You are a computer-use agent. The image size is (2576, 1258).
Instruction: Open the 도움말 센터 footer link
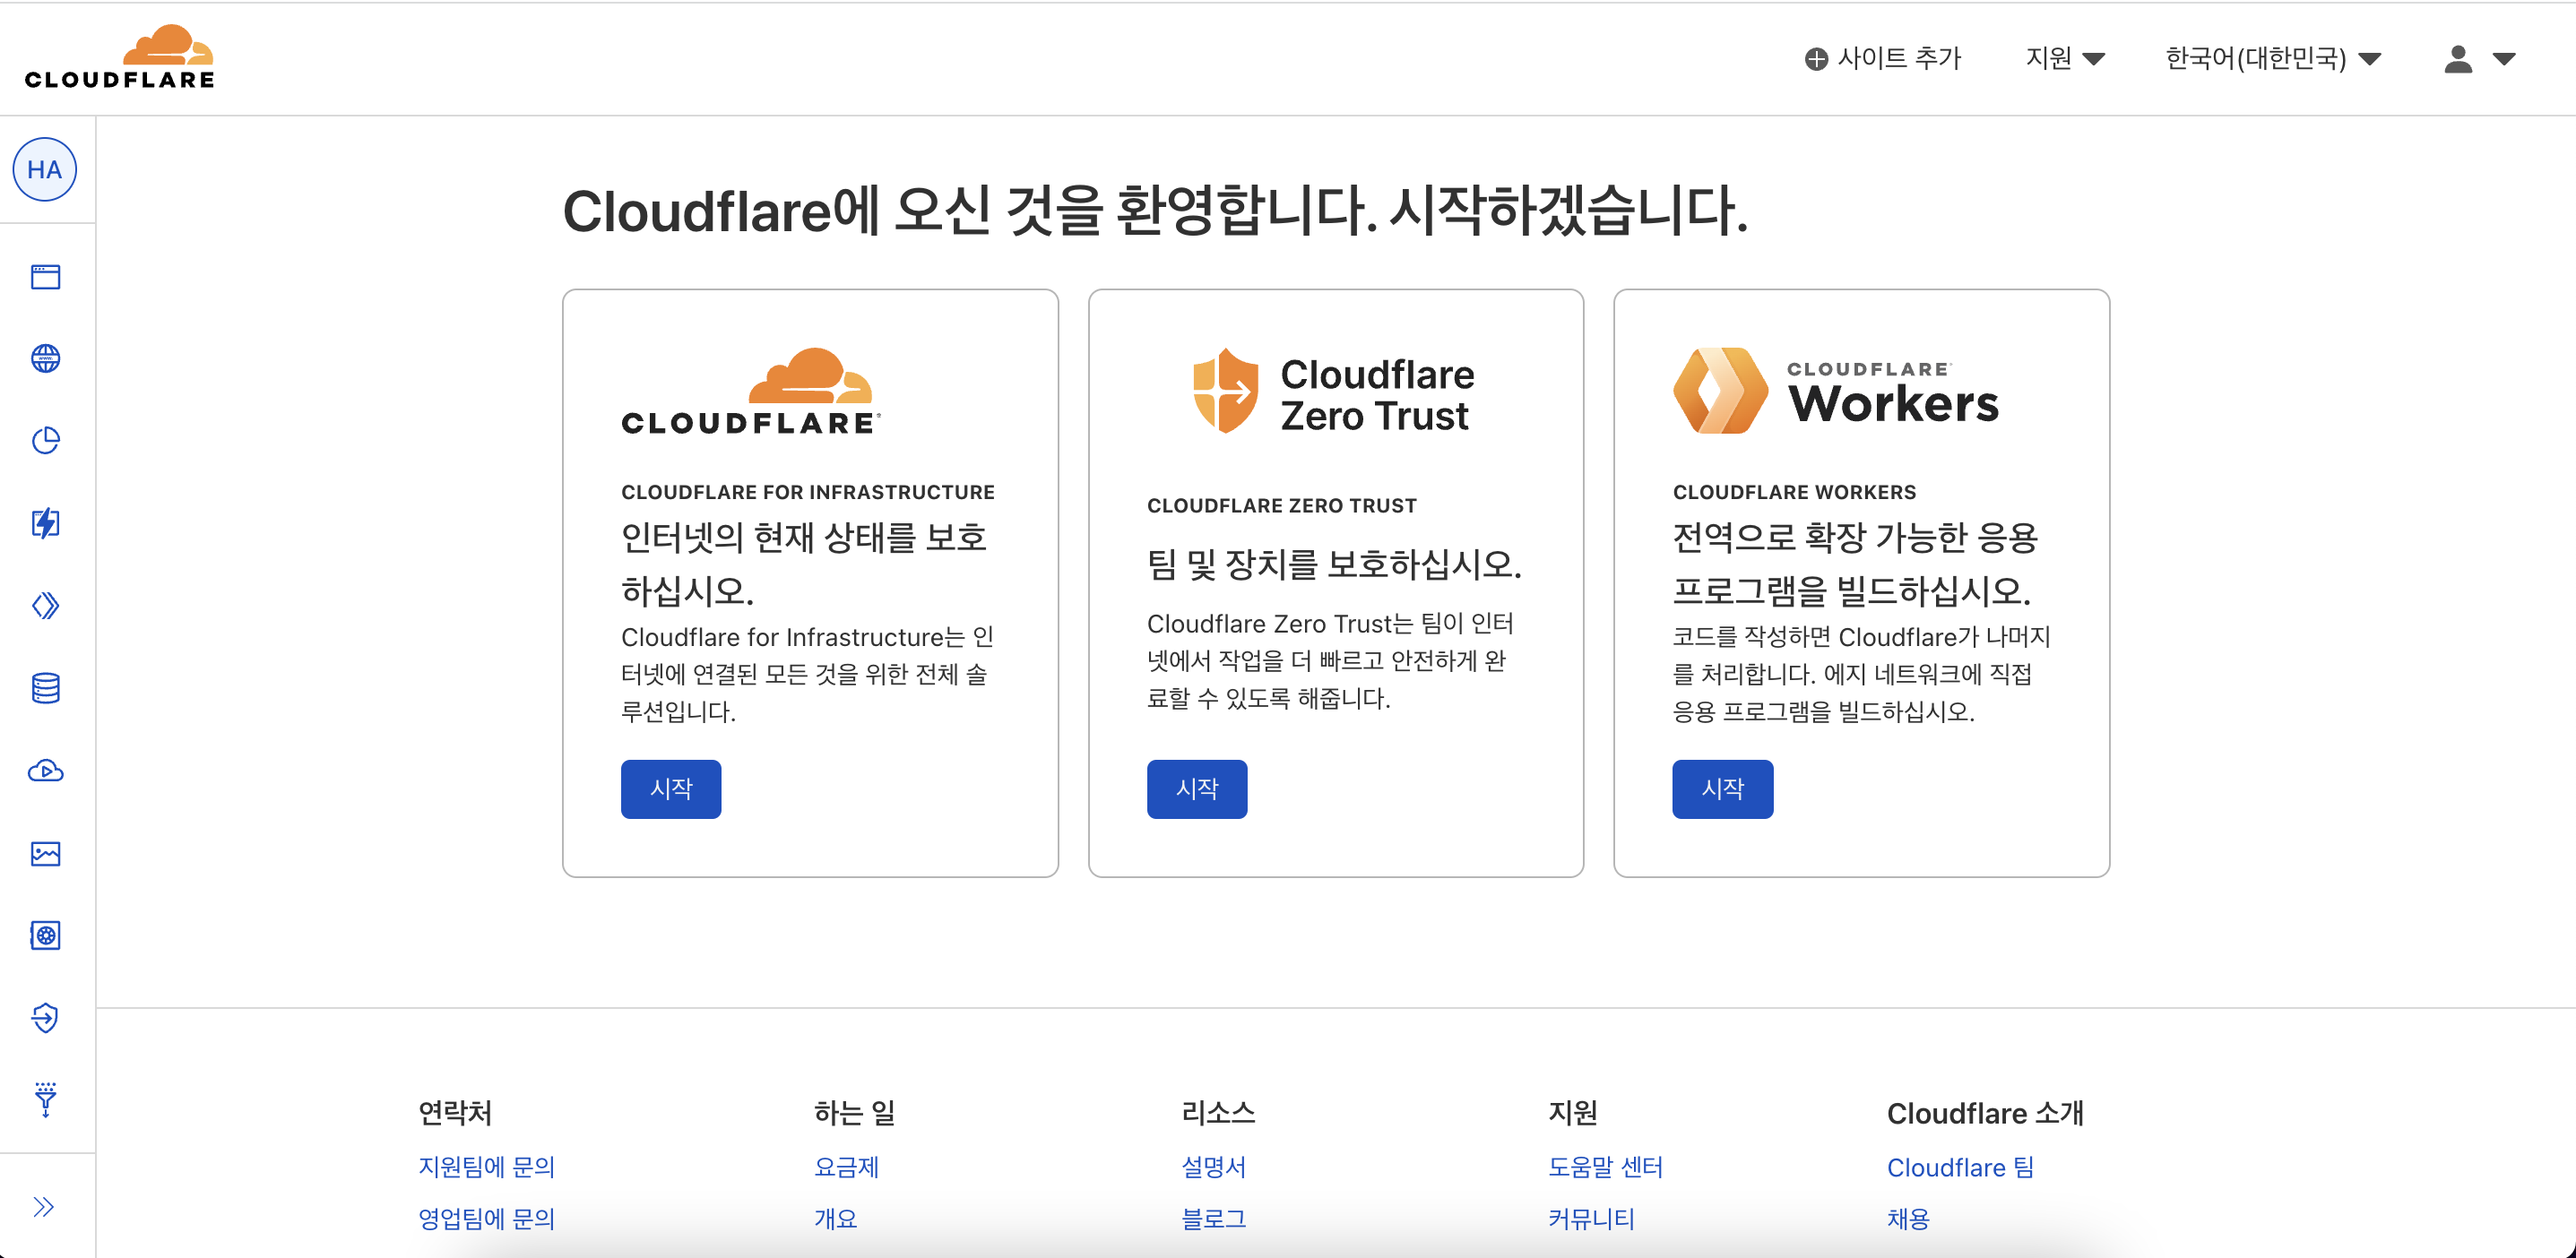click(1604, 1167)
